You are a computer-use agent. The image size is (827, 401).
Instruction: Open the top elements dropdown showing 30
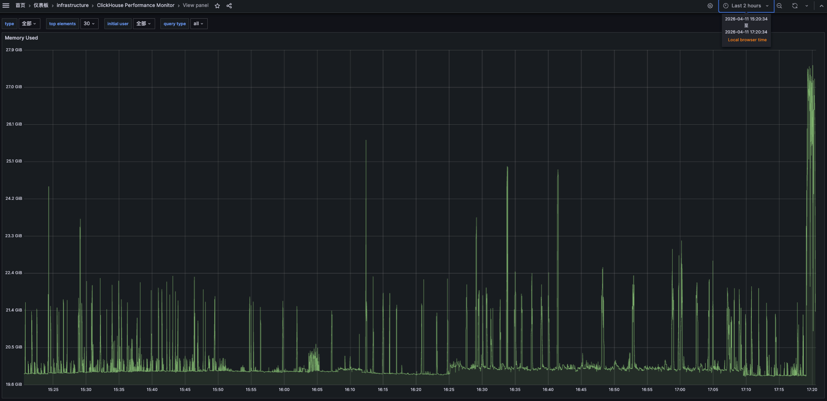coord(89,24)
